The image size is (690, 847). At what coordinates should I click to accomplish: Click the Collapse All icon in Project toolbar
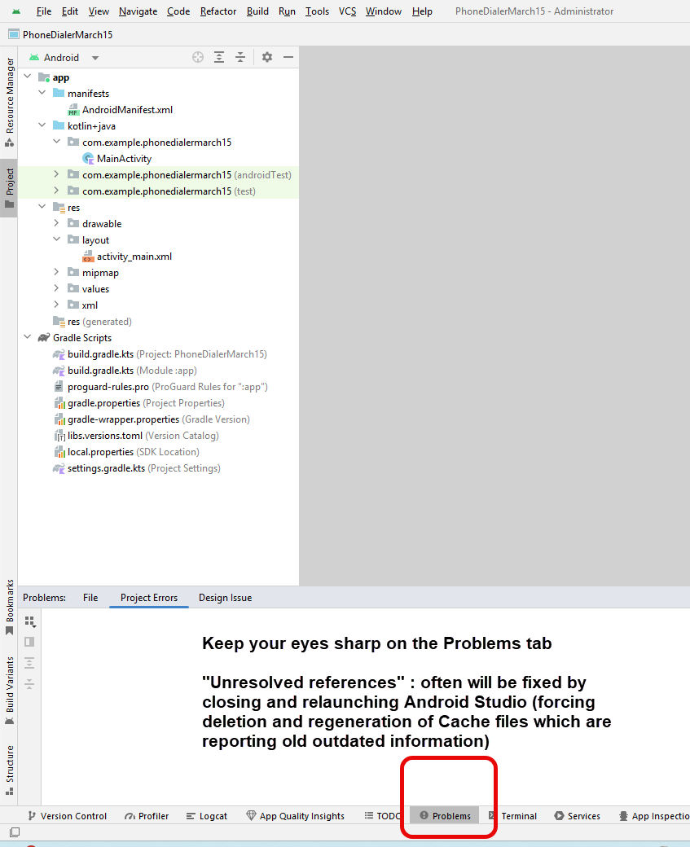pyautogui.click(x=240, y=57)
